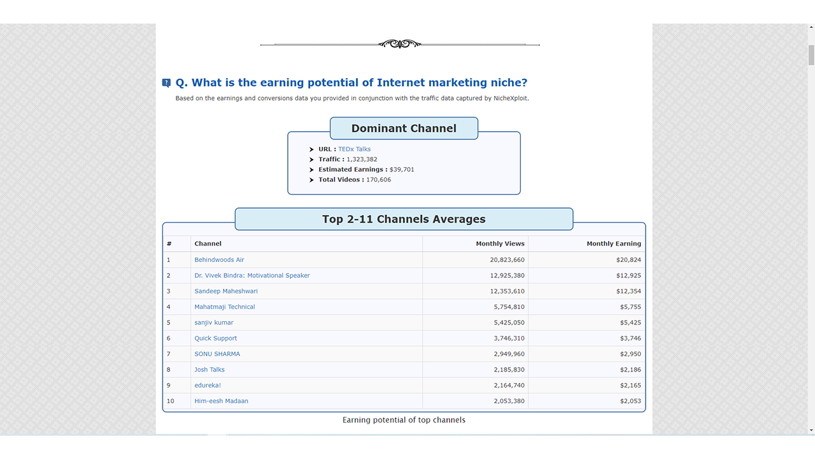Open the TEDx Talks channel link
The width and height of the screenshot is (815, 458).
354,149
